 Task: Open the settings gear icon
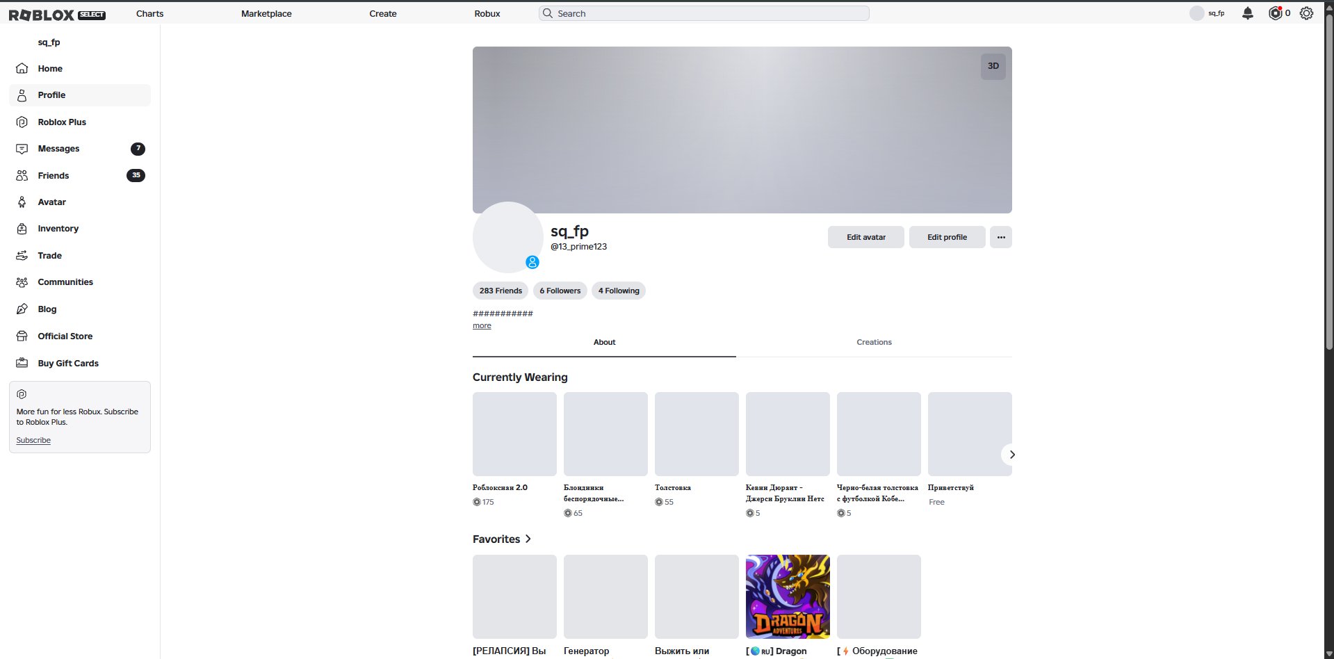click(x=1307, y=13)
